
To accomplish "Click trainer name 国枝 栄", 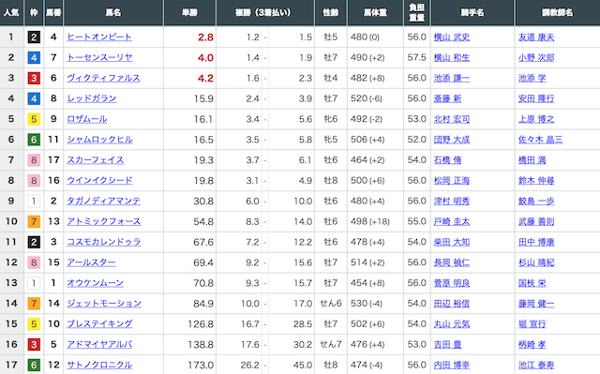I will pos(532,283).
